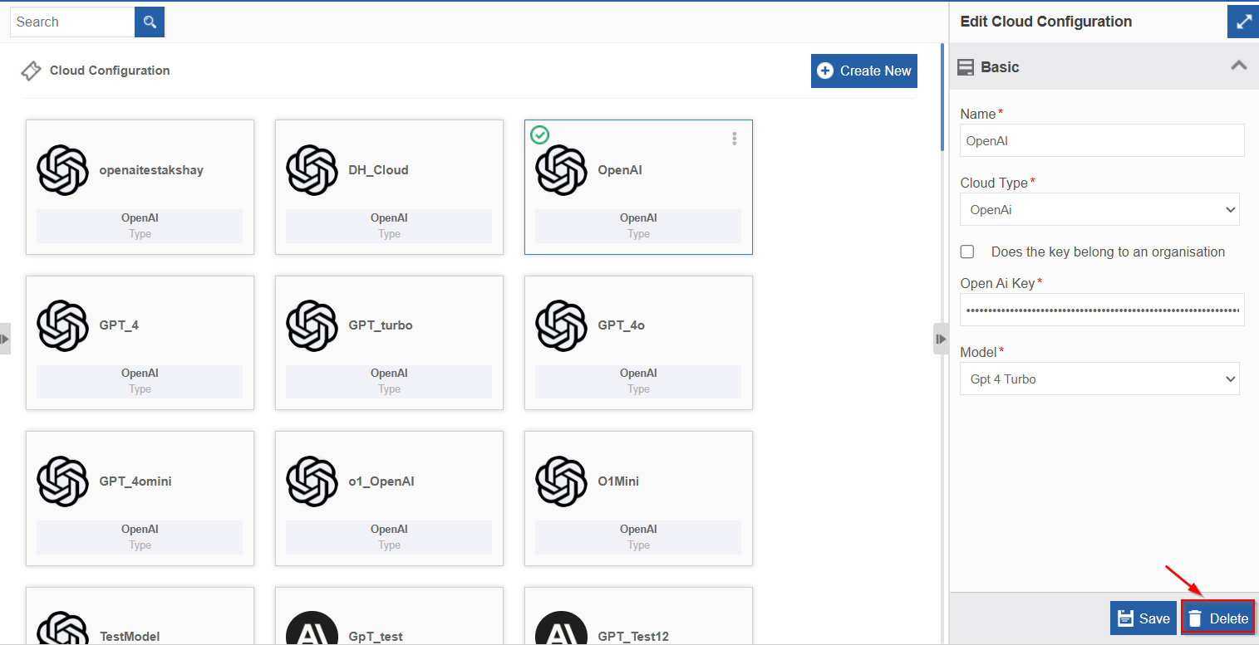Select the openaitestakshay card name
The height and width of the screenshot is (645, 1259).
[151, 170]
